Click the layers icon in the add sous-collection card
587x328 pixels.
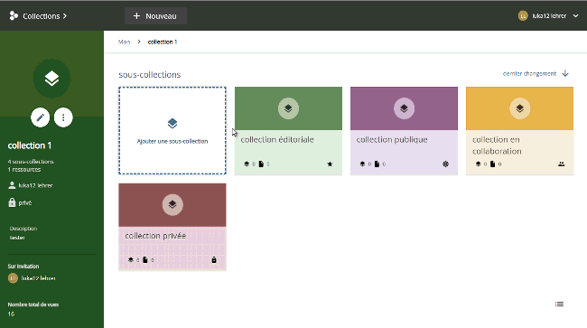[x=172, y=123]
